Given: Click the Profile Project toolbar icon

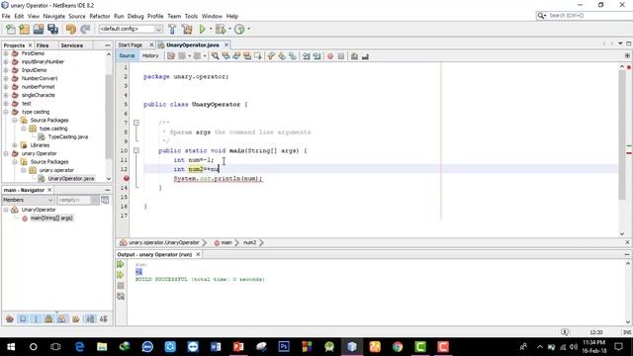Looking at the screenshot, I should (239, 29).
